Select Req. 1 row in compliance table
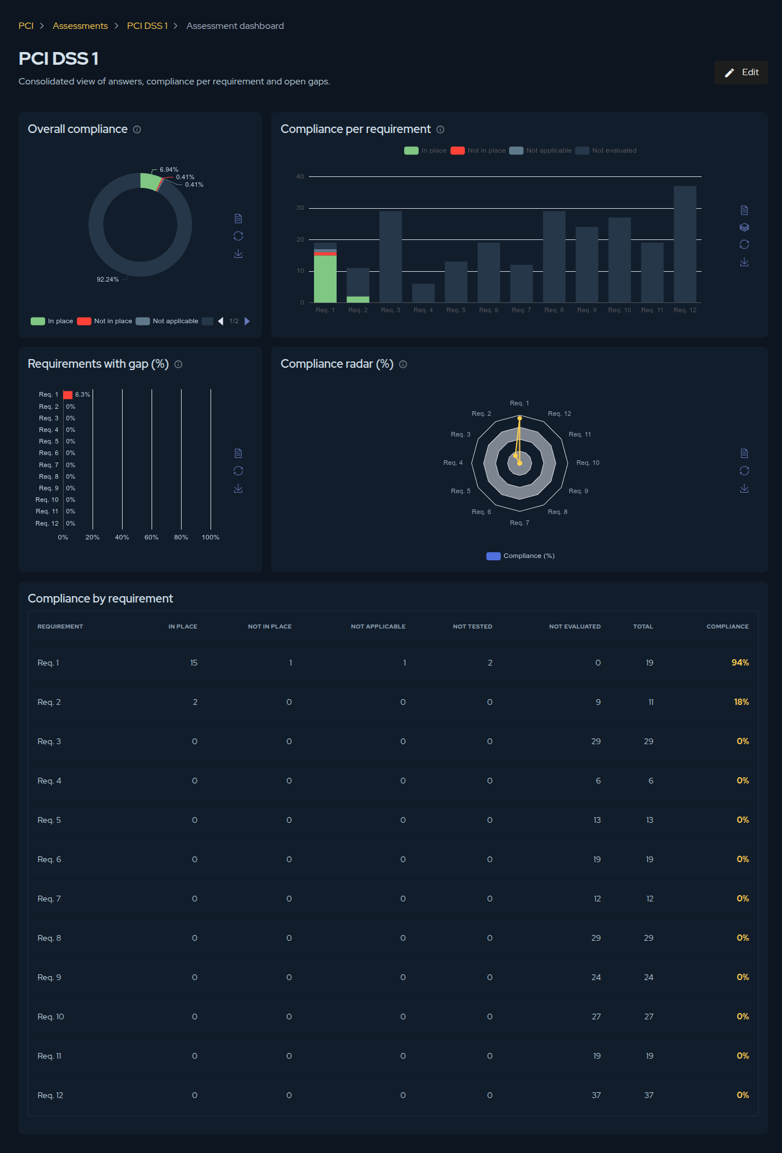 point(393,663)
